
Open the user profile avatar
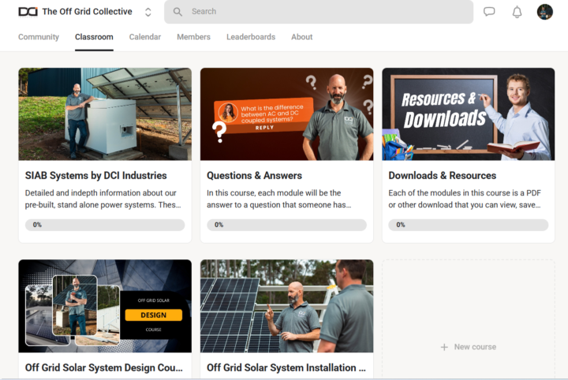tap(544, 12)
